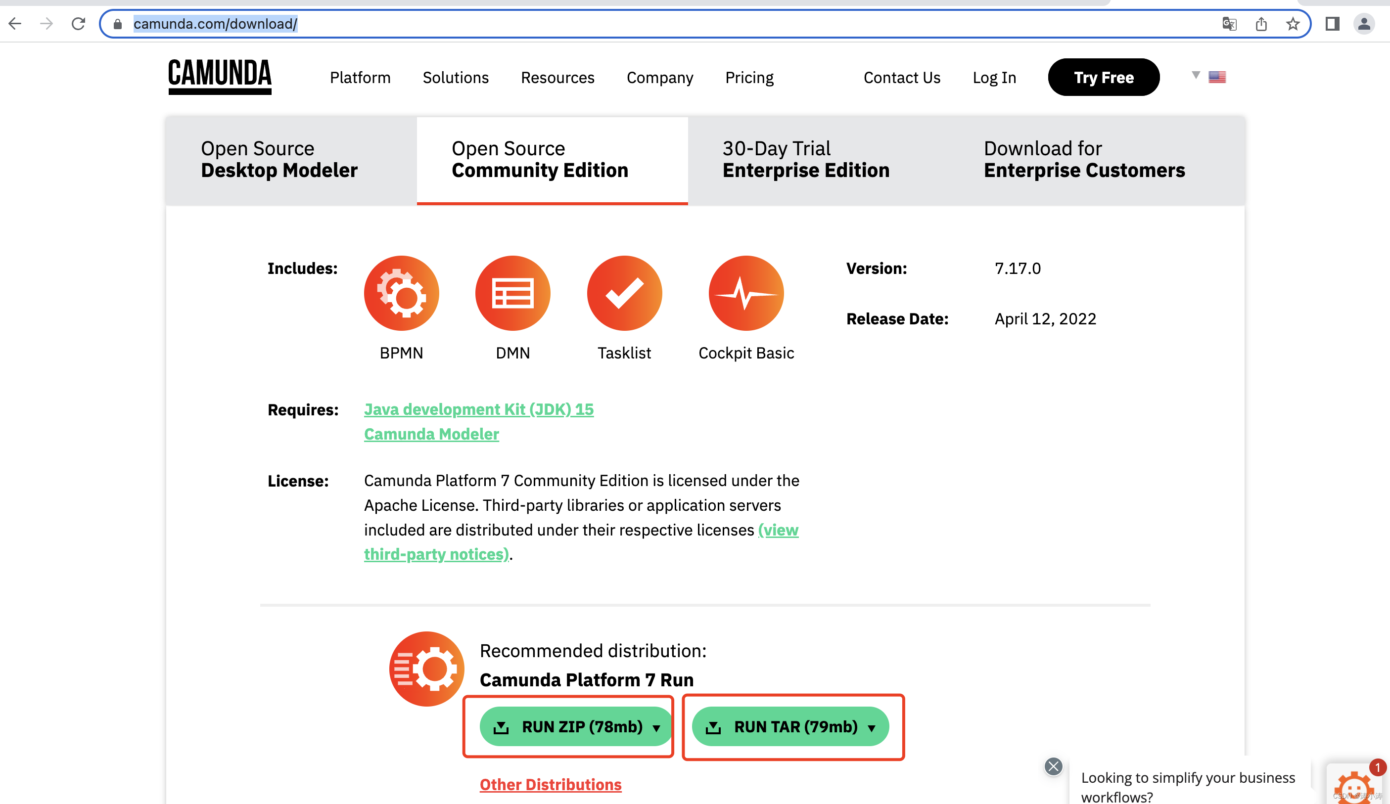Download RUN TAR (79mb)
The image size is (1390, 804).
790,727
